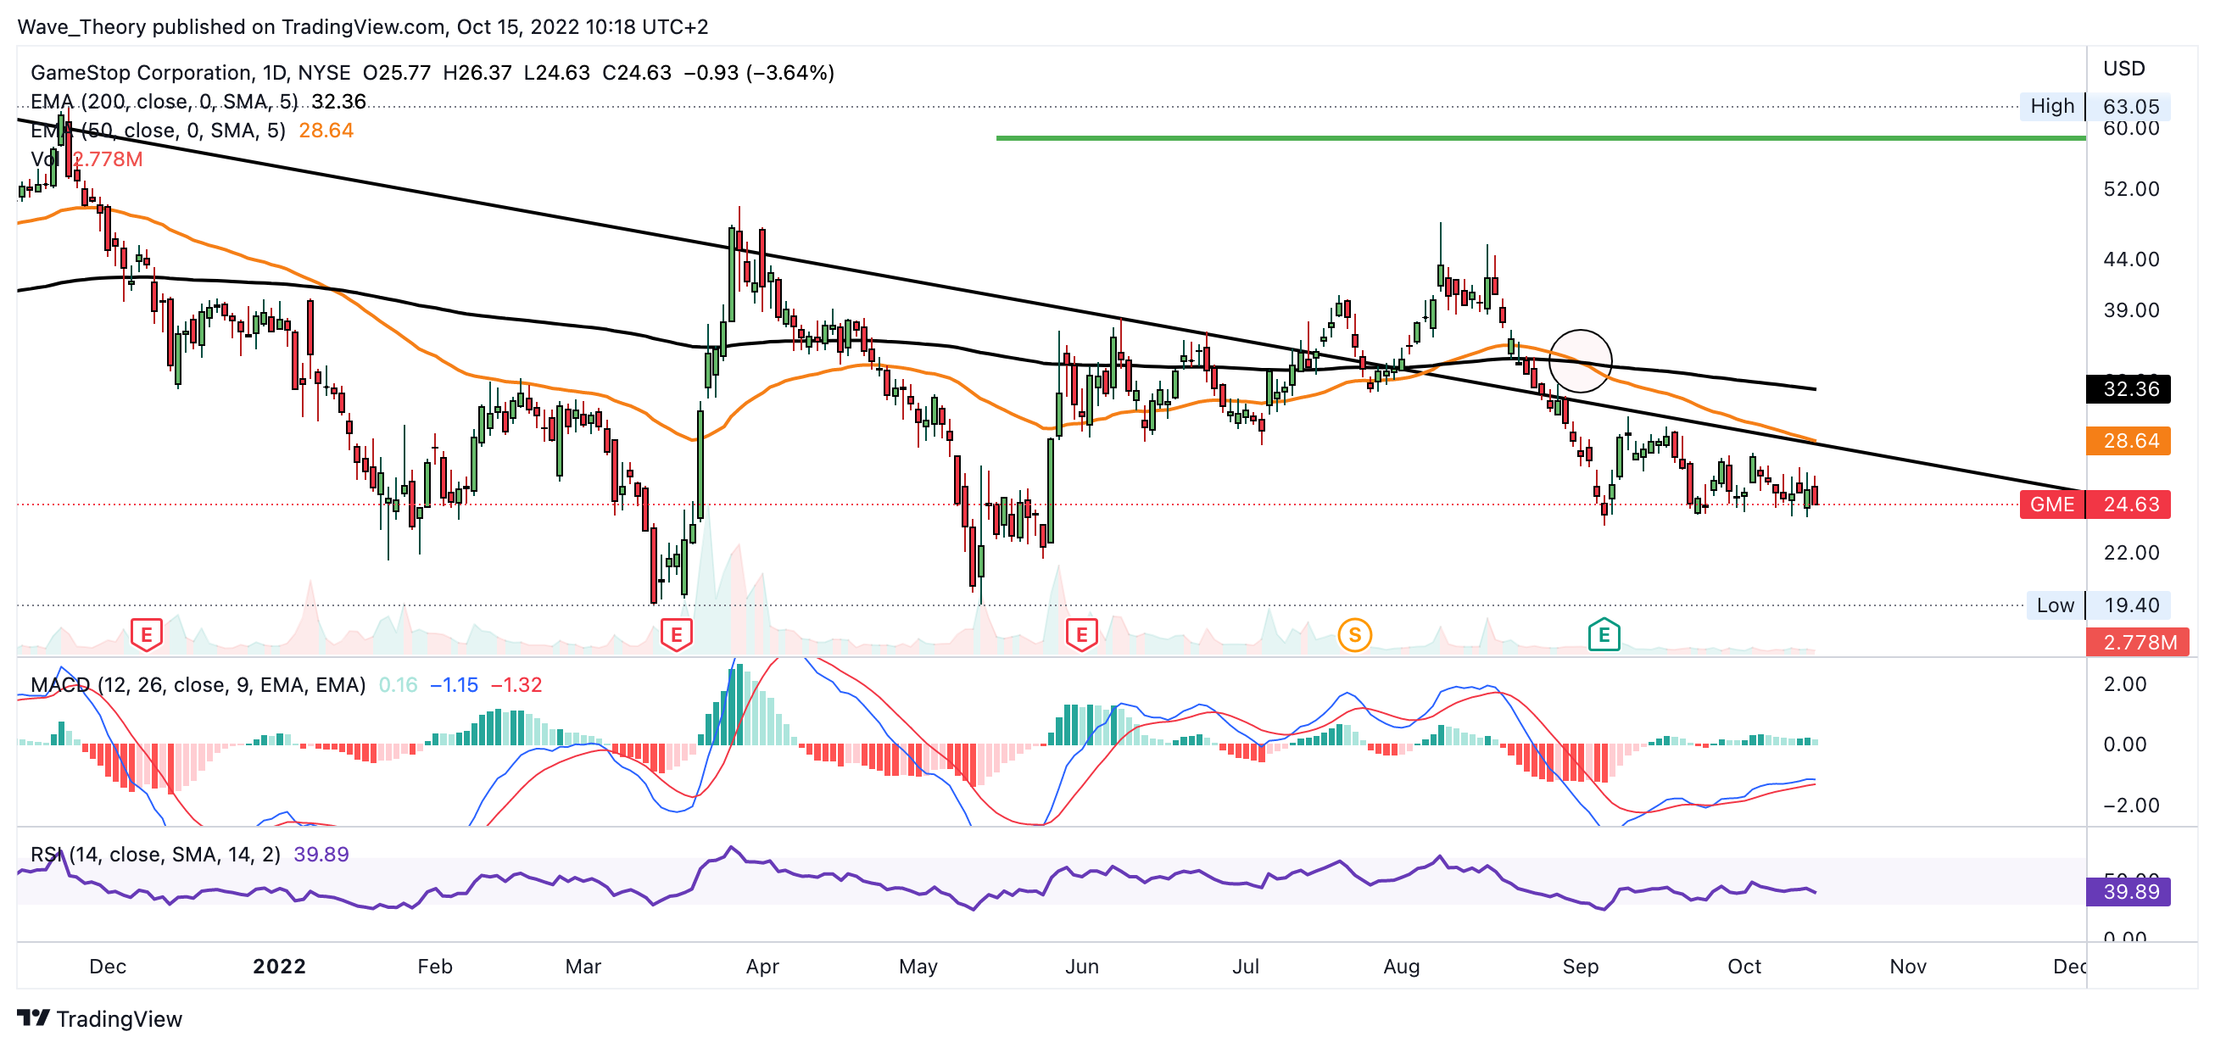Viewport: 2215px width, 1048px height.
Task: Click the orange split S marker
Action: point(1354,634)
